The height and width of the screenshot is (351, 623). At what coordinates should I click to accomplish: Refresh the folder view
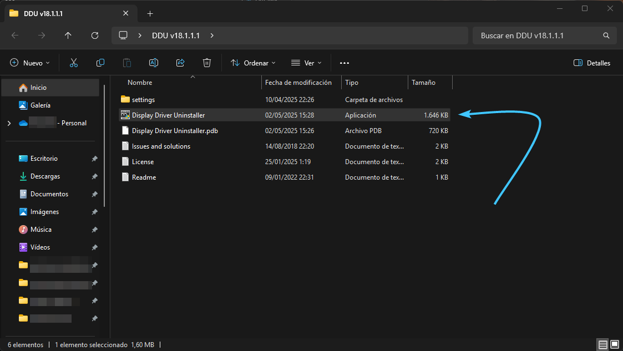94,35
